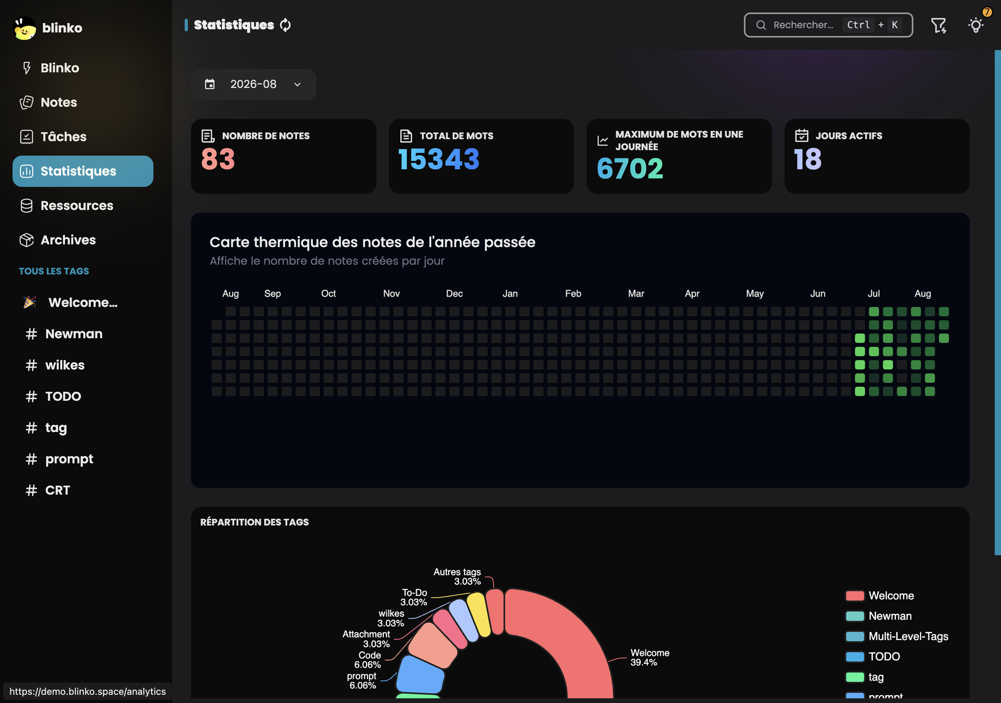This screenshot has width=1001, height=703.
Task: Toggle Welcome legend swatch
Action: [x=854, y=596]
